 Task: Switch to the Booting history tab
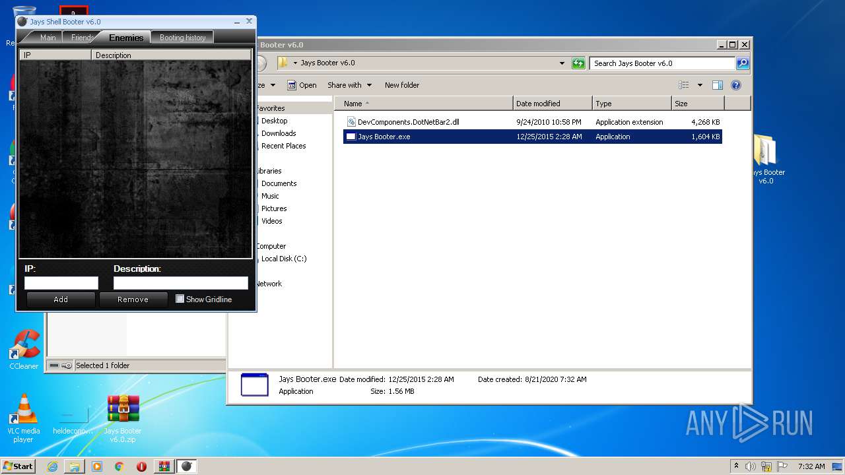(182, 38)
